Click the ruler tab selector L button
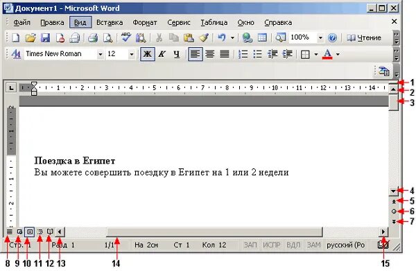416x271 pixels. pyautogui.click(x=11, y=87)
